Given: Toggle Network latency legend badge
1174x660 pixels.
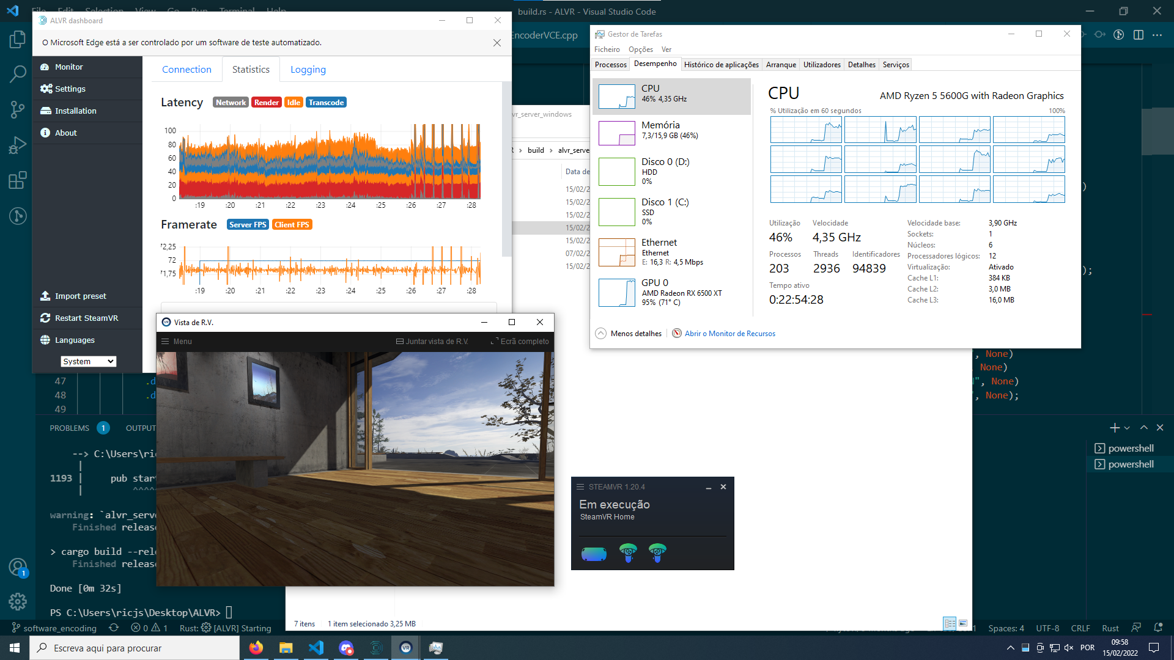Looking at the screenshot, I should (231, 103).
